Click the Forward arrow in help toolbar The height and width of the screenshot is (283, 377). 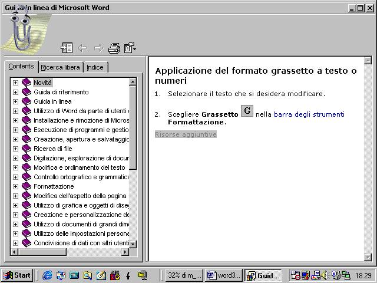(98, 48)
